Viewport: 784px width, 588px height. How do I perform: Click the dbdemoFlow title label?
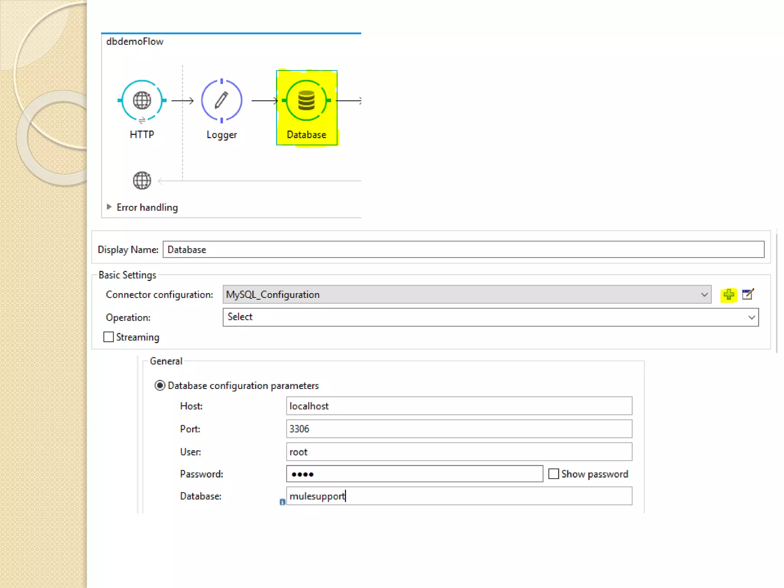point(135,41)
